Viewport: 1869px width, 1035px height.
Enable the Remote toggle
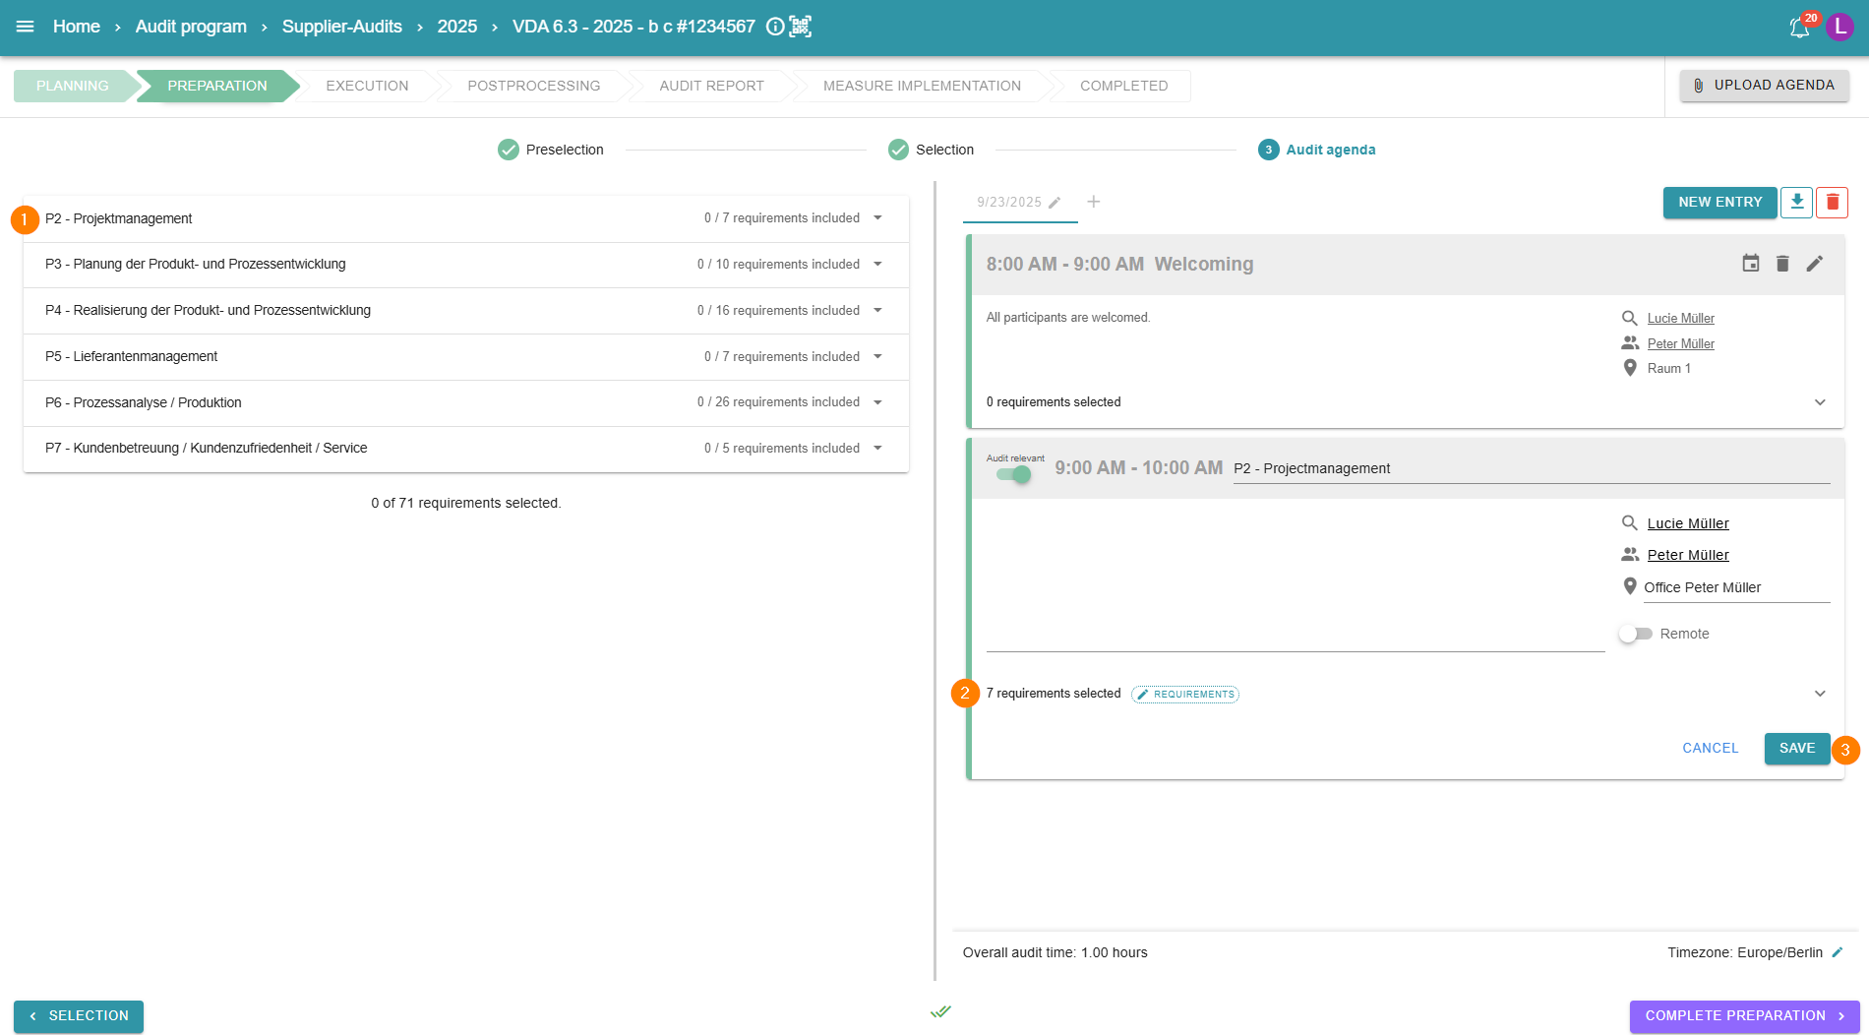pos(1635,634)
